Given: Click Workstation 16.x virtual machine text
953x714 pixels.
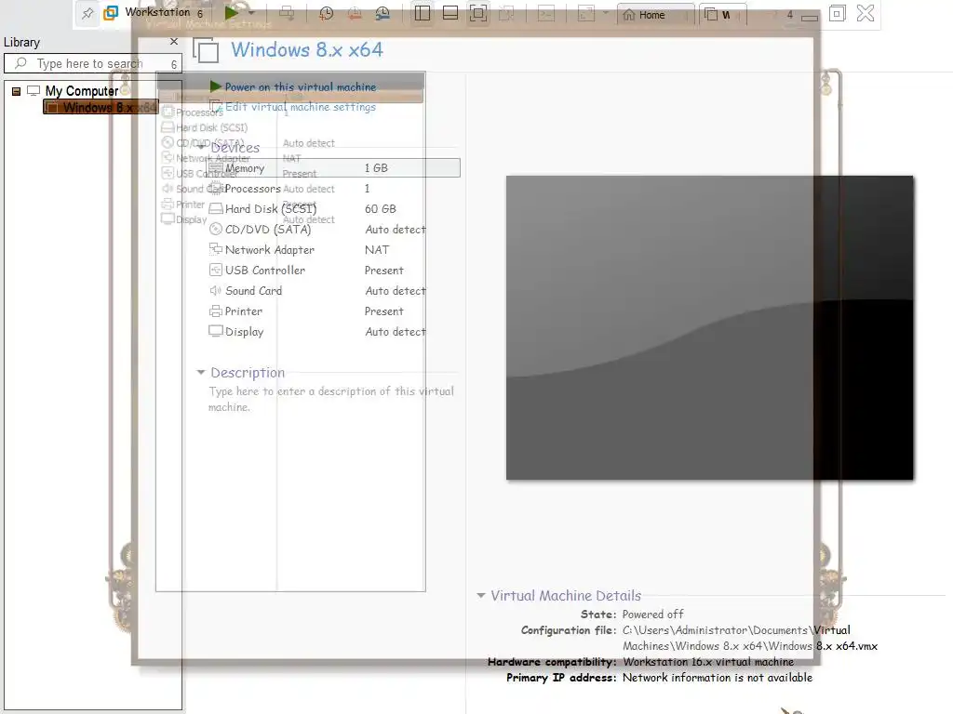Looking at the screenshot, I should pyautogui.click(x=708, y=662).
